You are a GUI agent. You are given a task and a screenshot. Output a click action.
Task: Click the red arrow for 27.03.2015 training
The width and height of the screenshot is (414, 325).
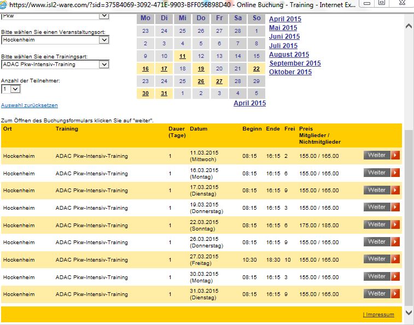(395, 259)
